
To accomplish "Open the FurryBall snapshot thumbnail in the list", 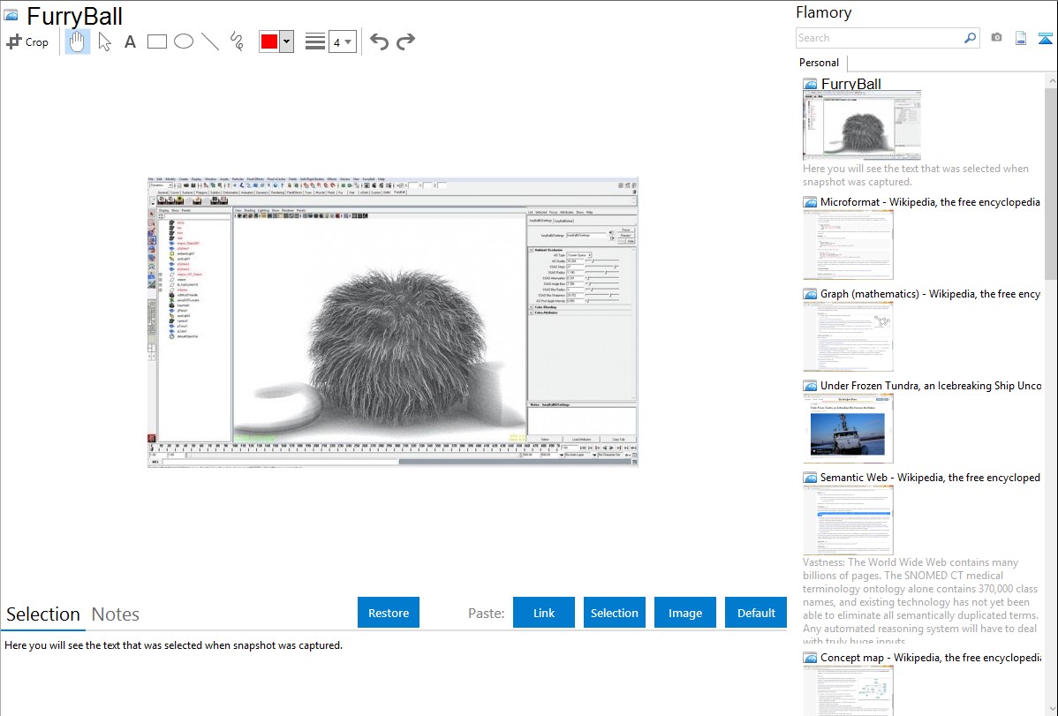I will (862, 126).
